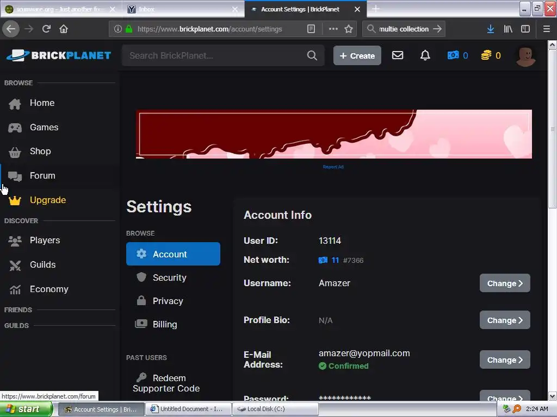Open Redeem Supporter Code

166,383
